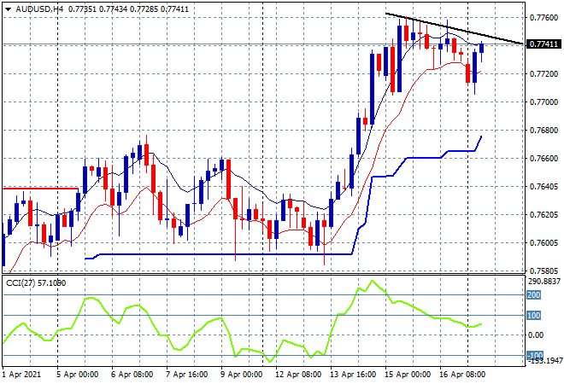Click the 0.76800 price axis label
This screenshot has height=384, width=564.
(543, 130)
